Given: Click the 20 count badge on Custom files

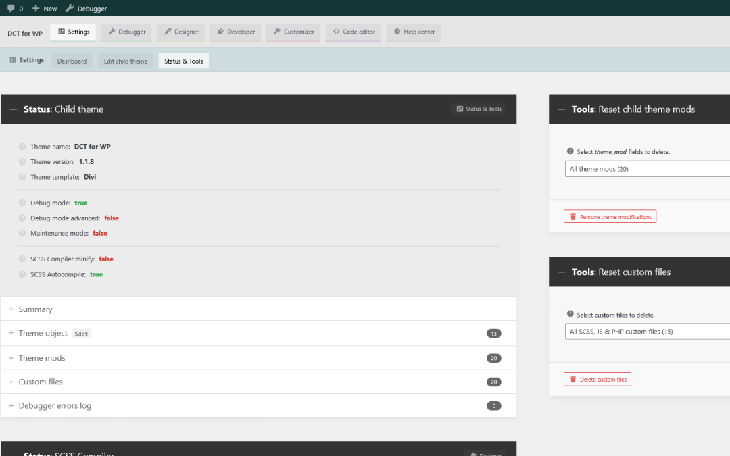Looking at the screenshot, I should click(x=494, y=382).
